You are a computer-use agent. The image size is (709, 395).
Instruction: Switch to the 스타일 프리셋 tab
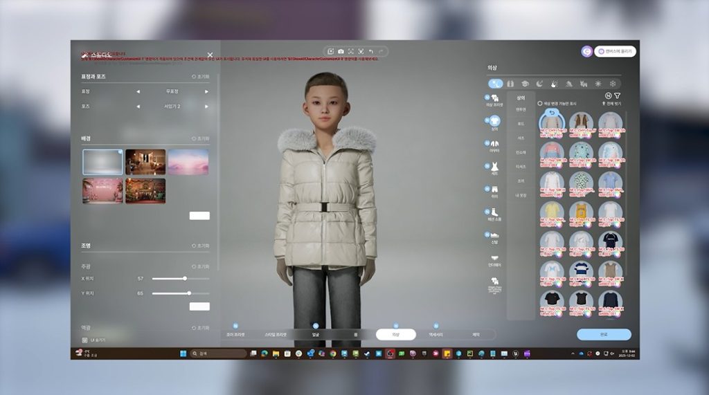[276, 334]
